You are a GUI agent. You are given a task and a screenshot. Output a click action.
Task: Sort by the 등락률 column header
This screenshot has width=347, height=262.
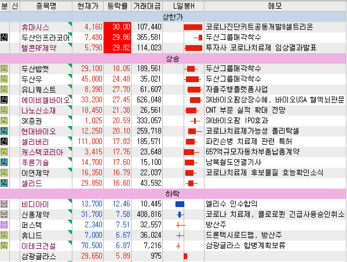(x=117, y=6)
